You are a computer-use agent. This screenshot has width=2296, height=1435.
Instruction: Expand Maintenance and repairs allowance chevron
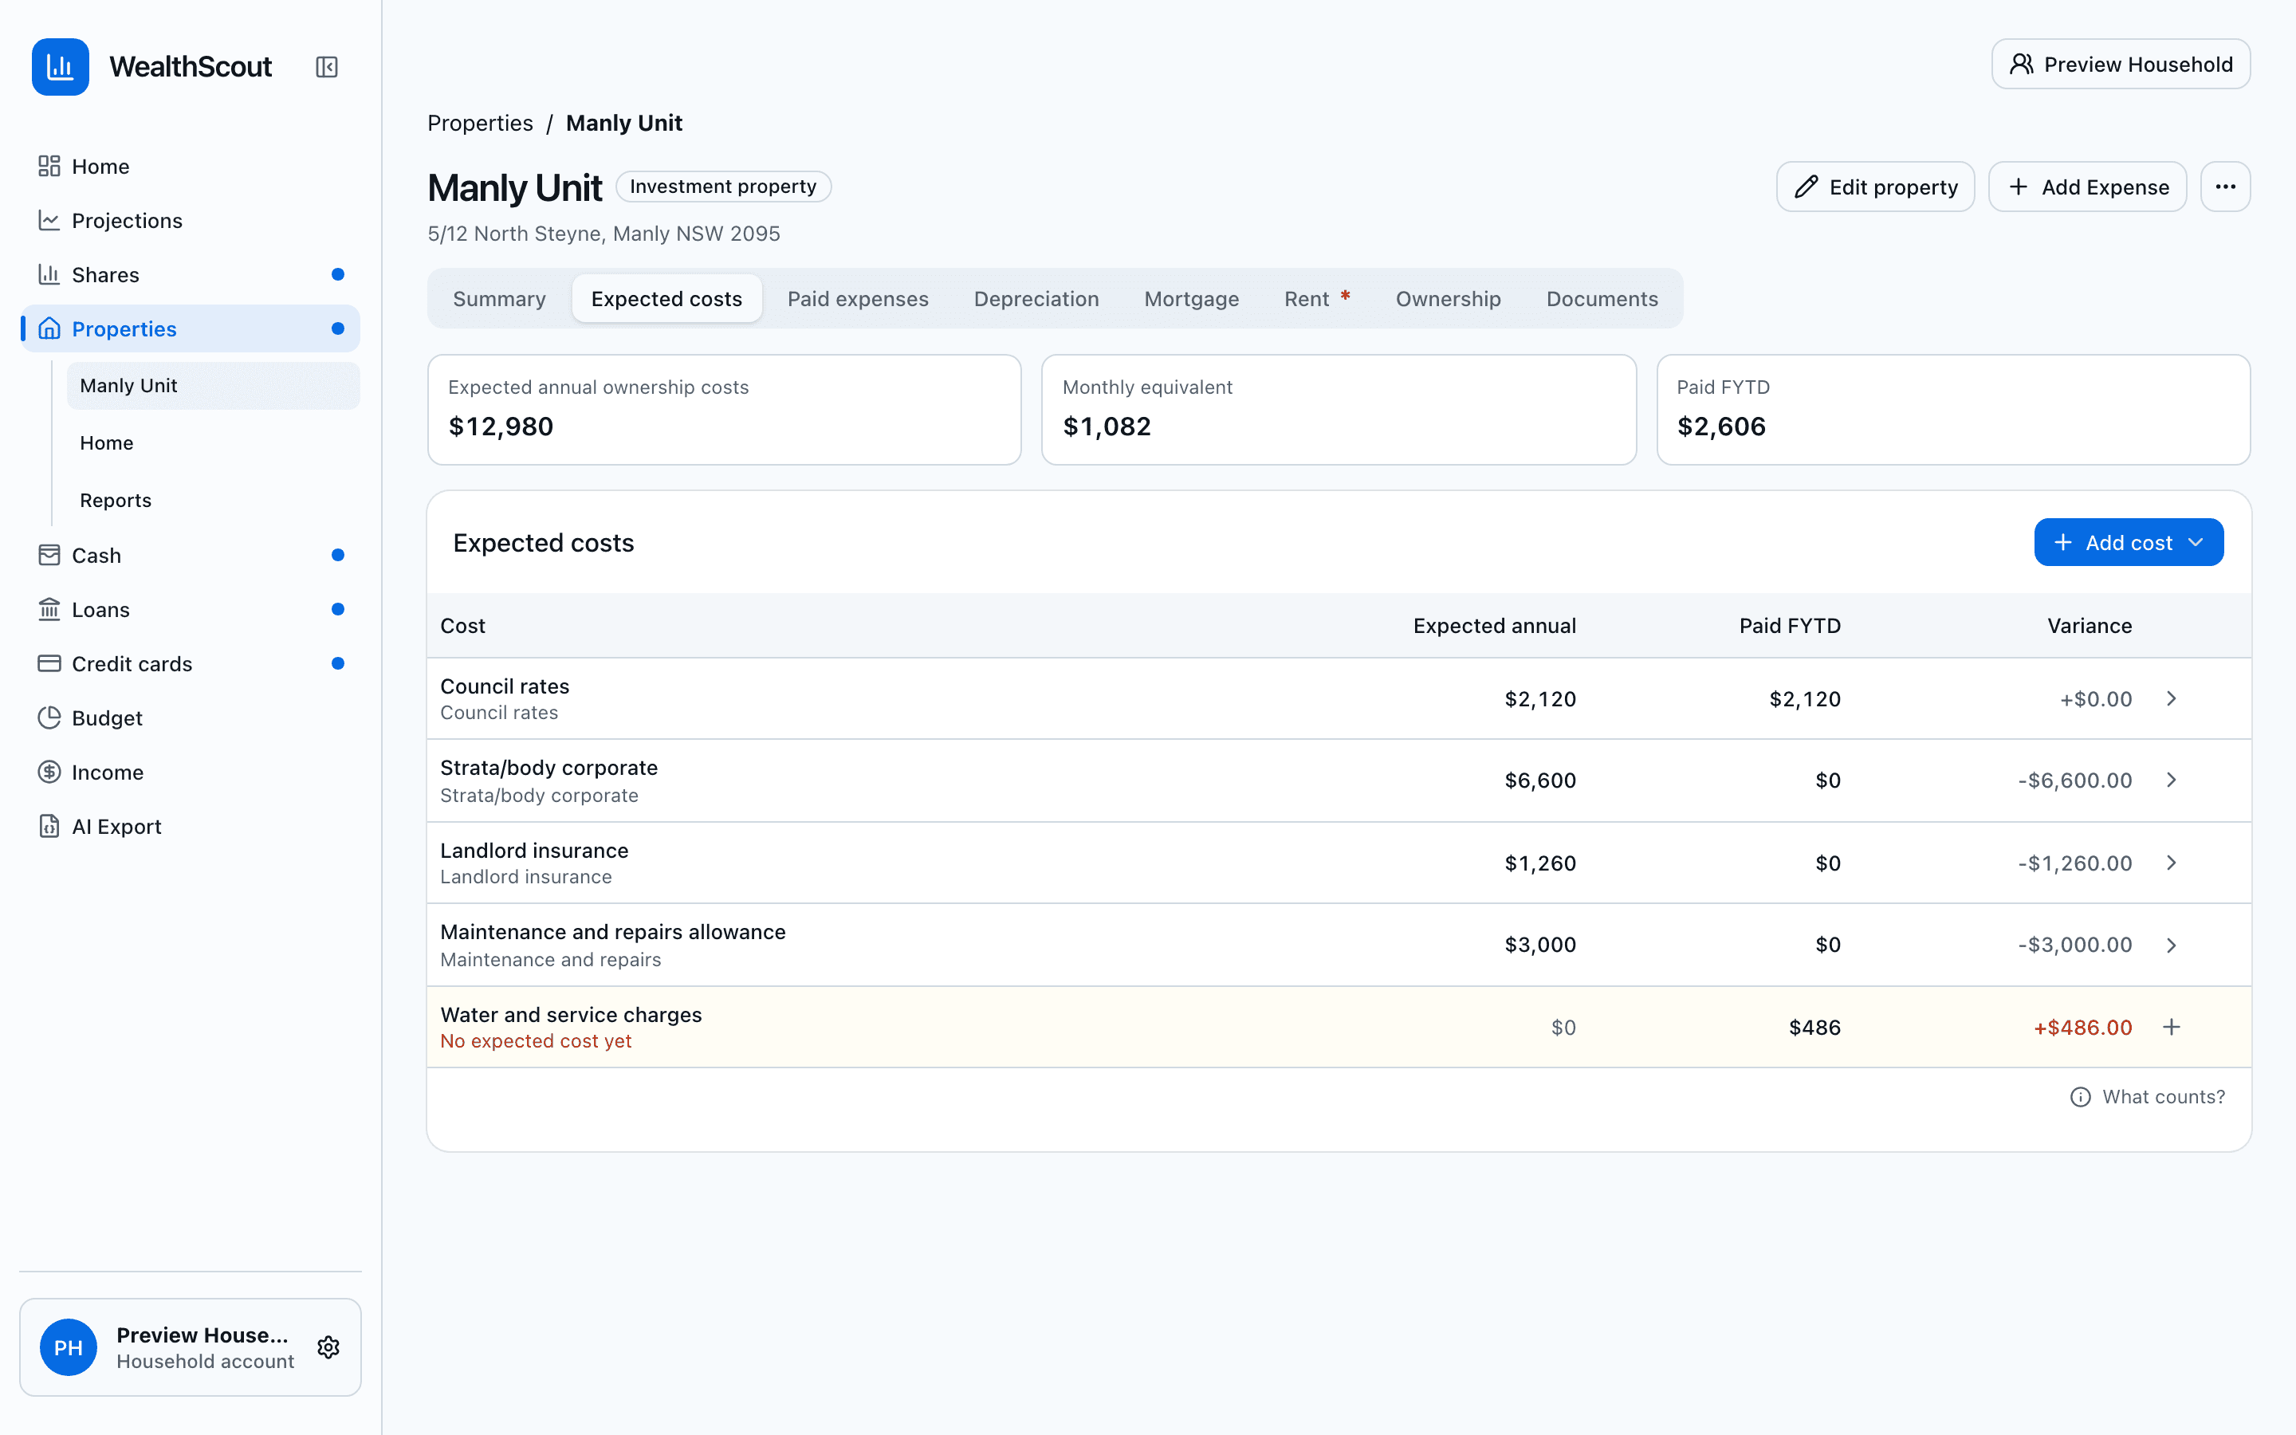[2172, 946]
